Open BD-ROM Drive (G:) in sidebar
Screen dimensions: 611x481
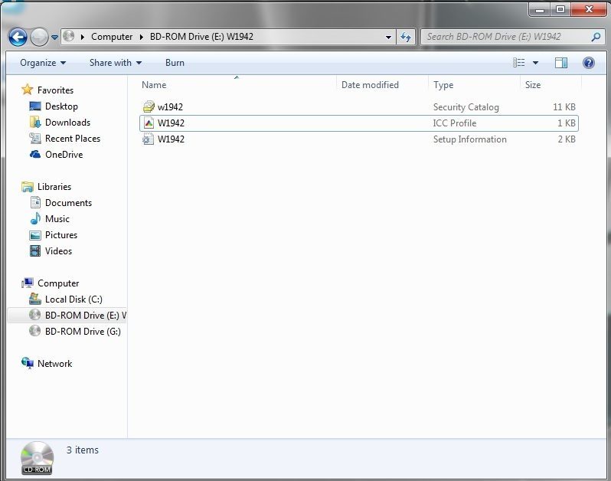(83, 332)
